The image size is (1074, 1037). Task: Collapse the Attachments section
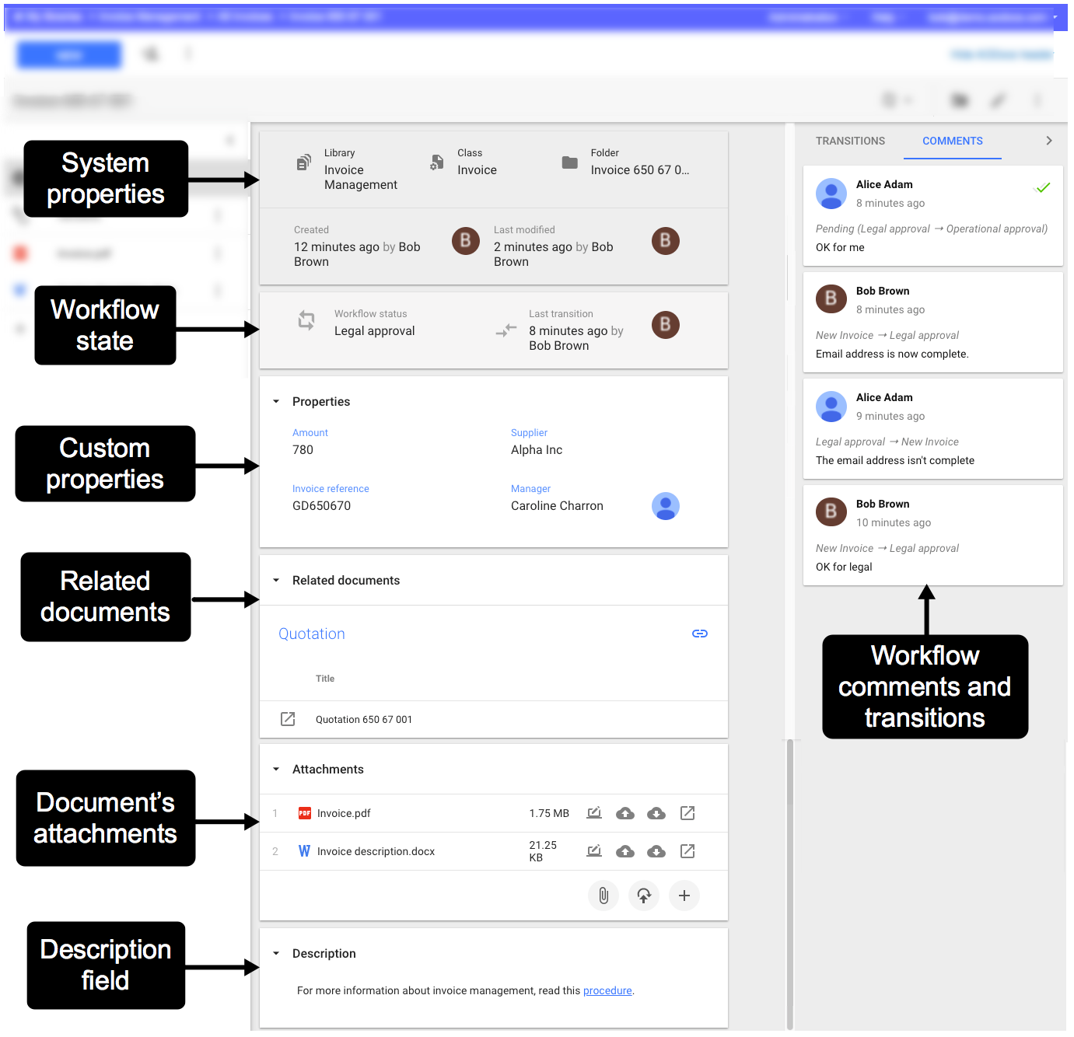[276, 769]
